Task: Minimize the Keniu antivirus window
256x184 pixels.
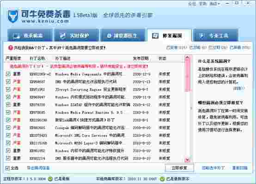Action: (x=227, y=3)
